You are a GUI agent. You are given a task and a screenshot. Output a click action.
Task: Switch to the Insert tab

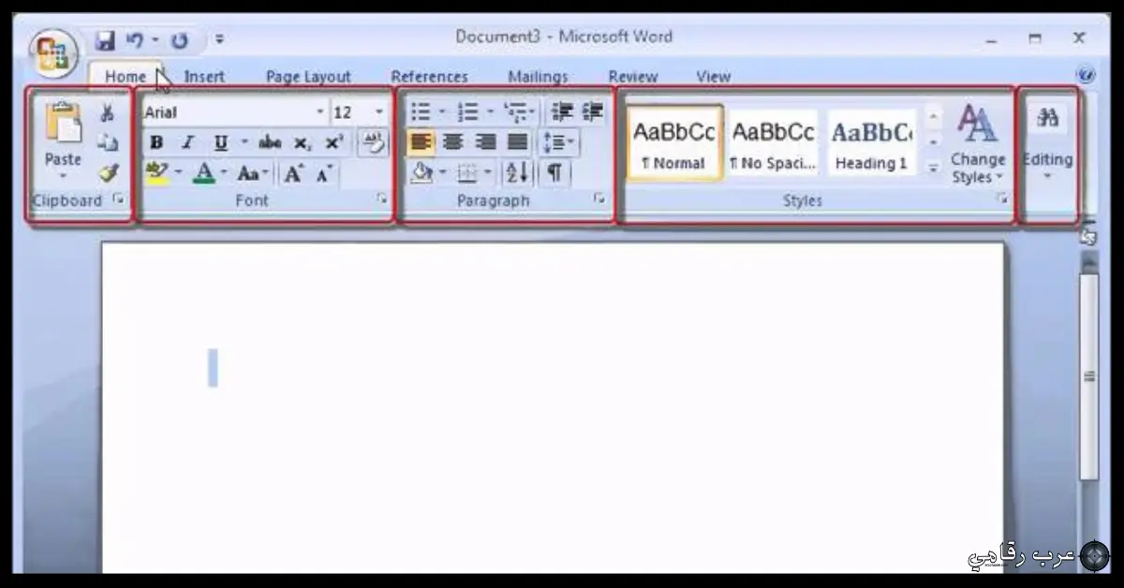point(203,77)
